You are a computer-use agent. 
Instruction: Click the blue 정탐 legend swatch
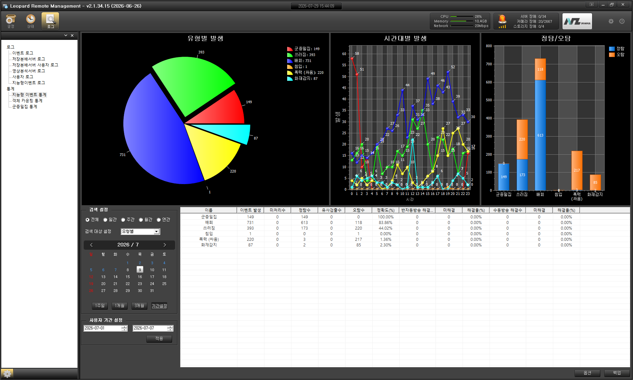tap(612, 48)
